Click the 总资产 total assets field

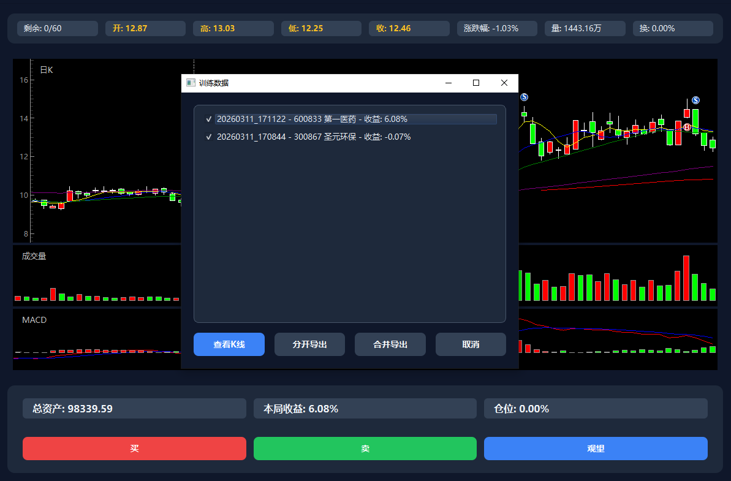134,409
